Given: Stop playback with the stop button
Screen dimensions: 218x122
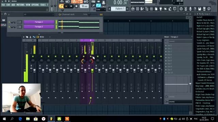Looking at the screenshot, I should click(x=71, y=6).
